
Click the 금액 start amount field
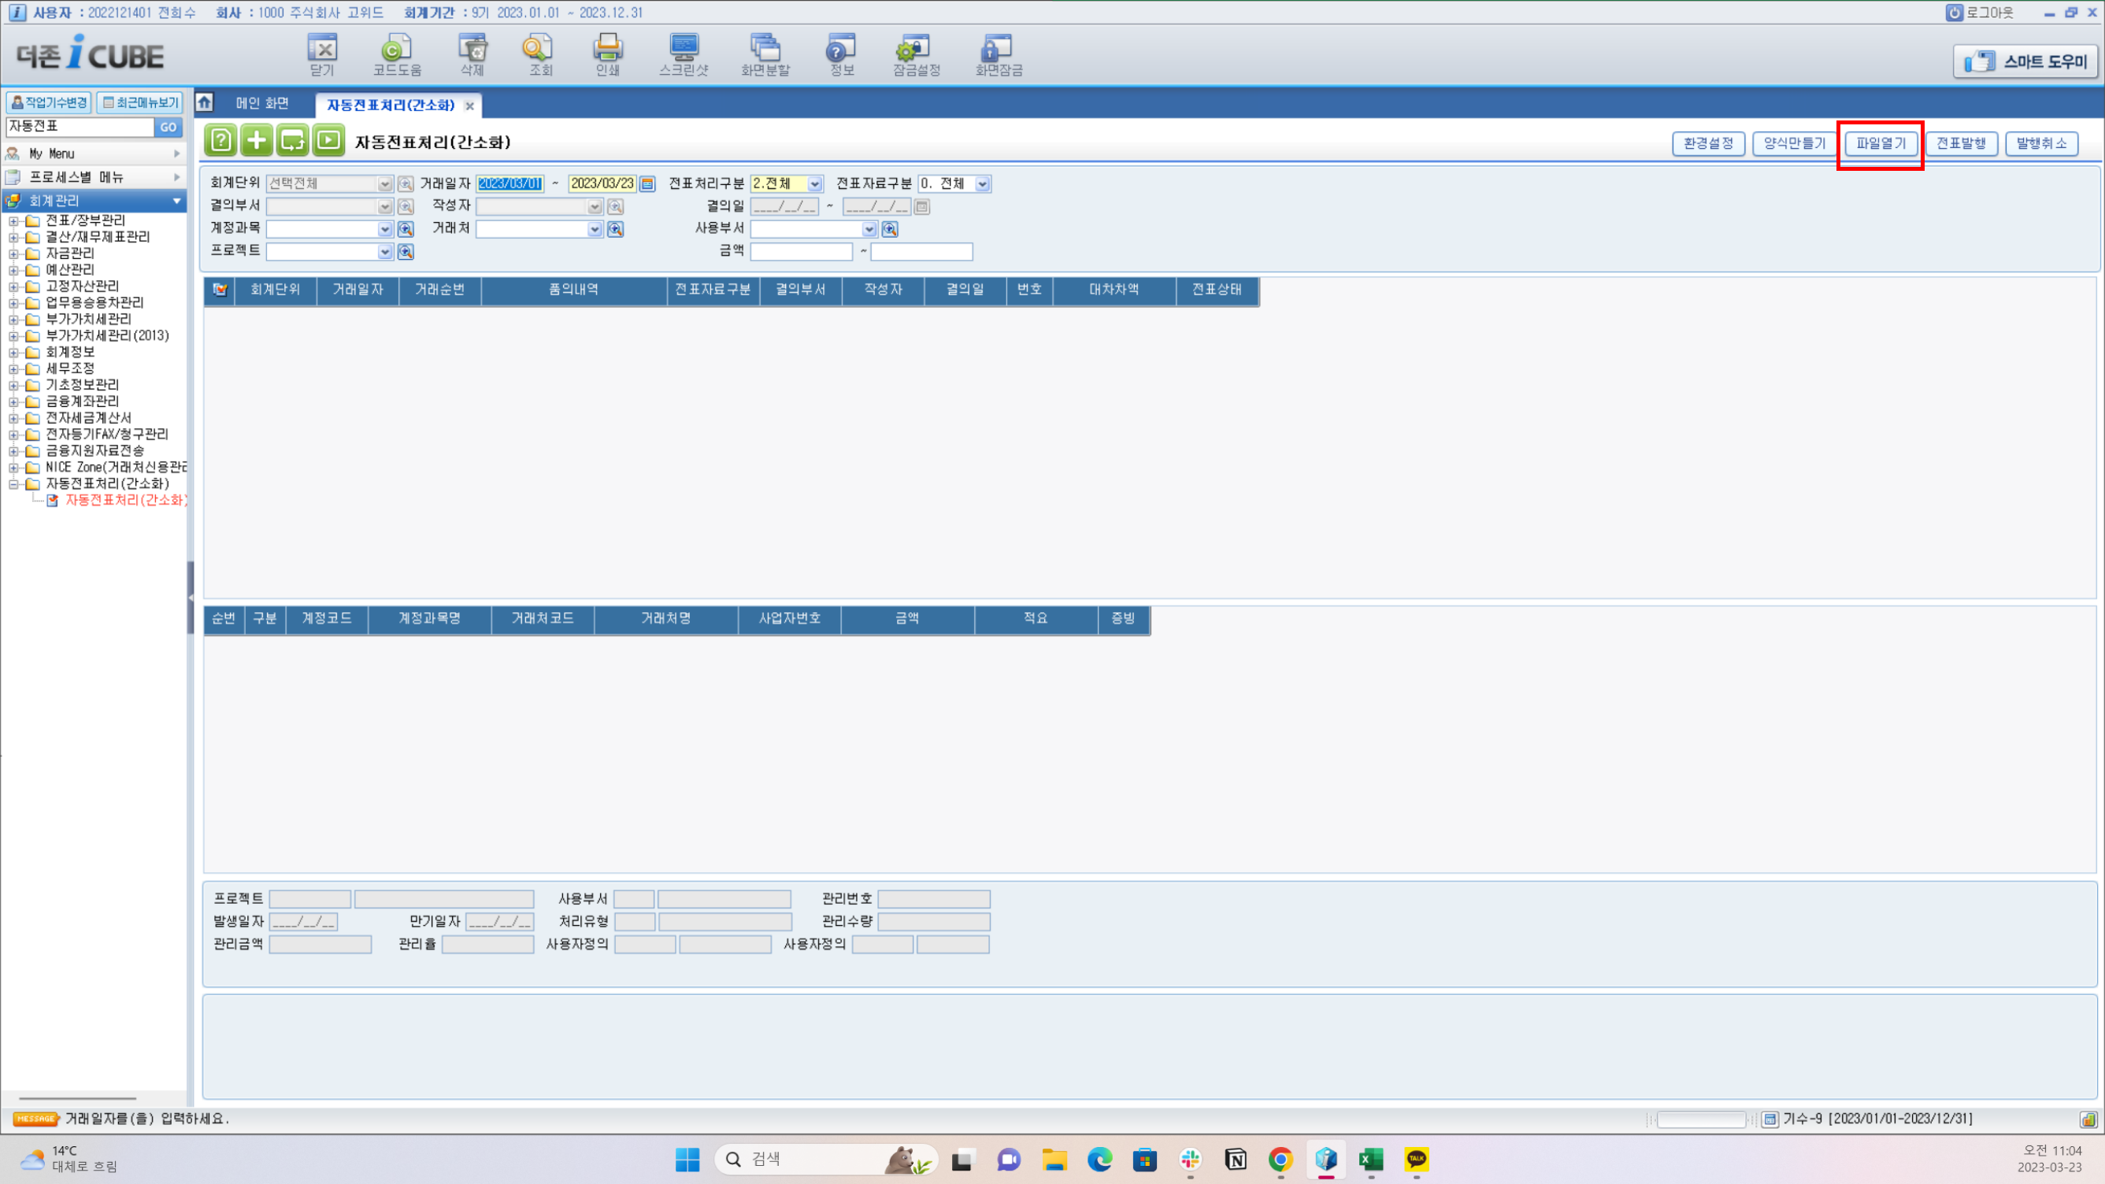coord(801,252)
